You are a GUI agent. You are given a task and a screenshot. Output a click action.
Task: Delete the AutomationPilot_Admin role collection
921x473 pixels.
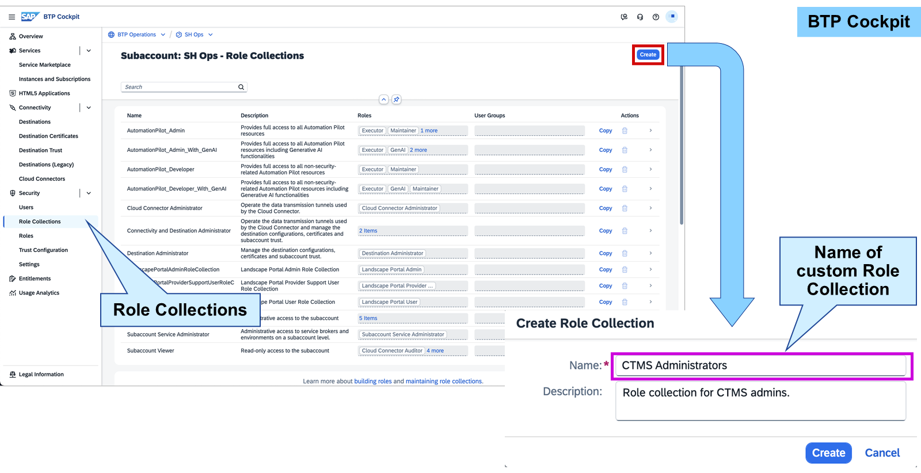(625, 131)
